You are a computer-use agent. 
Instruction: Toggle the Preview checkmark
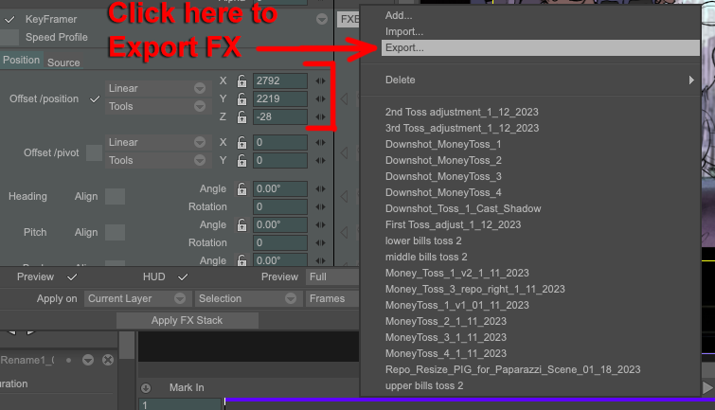[72, 276]
